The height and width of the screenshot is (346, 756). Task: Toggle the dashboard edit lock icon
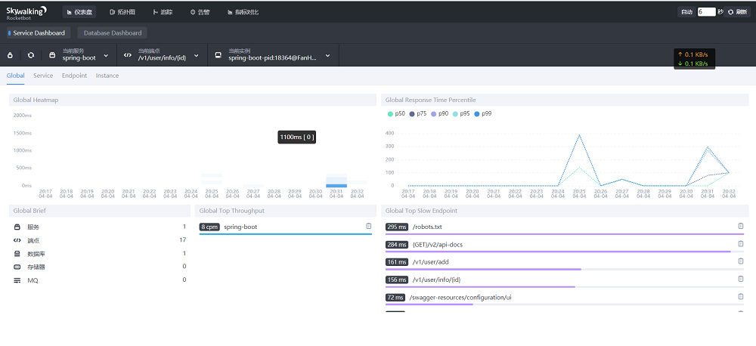click(10, 55)
